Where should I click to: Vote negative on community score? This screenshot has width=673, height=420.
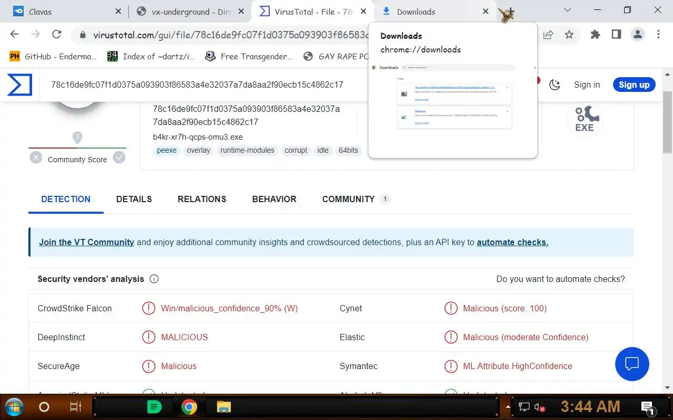pos(36,157)
